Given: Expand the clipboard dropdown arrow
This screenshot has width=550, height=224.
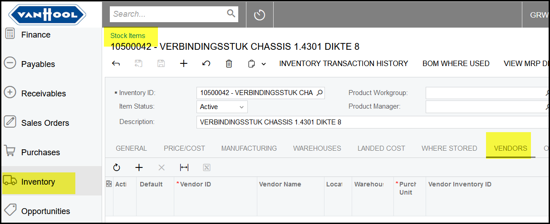Looking at the screenshot, I should [264, 64].
